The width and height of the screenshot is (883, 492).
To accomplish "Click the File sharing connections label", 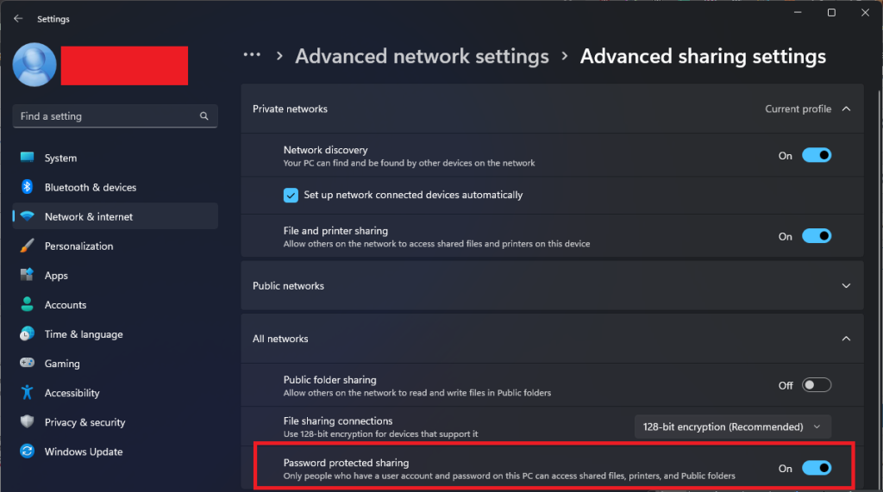I will point(338,420).
